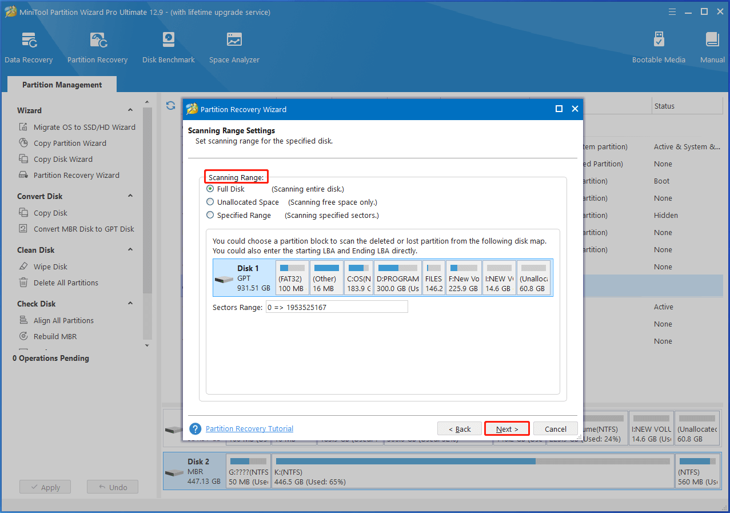
Task: Collapse the Check Disk section
Action: (x=130, y=304)
